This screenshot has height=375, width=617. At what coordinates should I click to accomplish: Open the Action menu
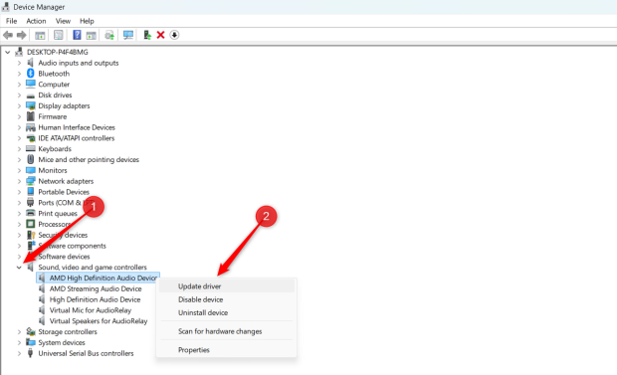(x=36, y=21)
